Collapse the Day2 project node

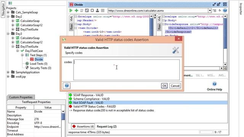8,16
